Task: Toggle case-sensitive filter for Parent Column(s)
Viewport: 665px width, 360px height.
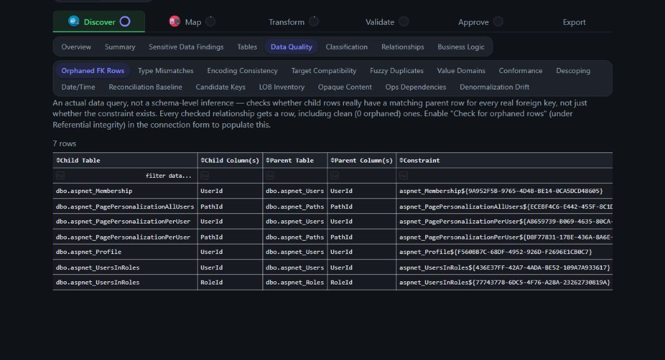Action: [x=334, y=175]
